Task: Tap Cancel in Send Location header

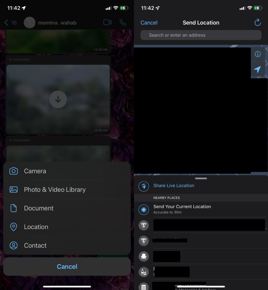Action: tap(149, 23)
